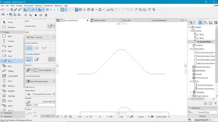Viewport: 218px width, 122px height.
Task: Select the revolved geometry method
Action: (x=36, y=48)
